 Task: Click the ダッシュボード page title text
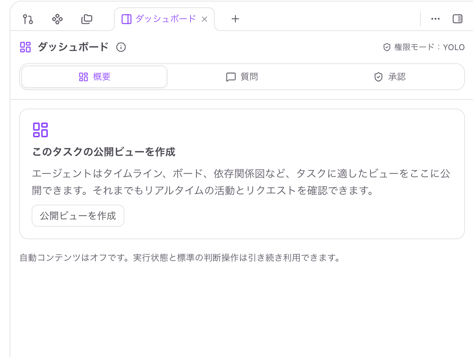pyautogui.click(x=73, y=47)
